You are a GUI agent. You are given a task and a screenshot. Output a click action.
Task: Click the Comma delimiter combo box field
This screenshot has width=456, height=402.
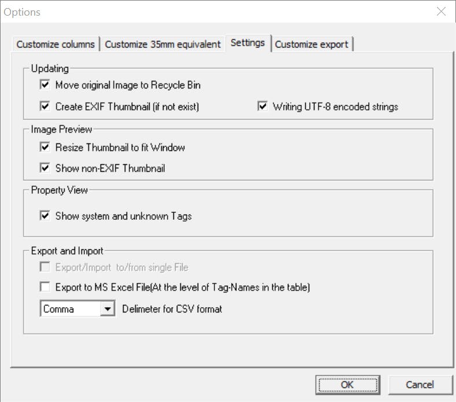point(69,309)
